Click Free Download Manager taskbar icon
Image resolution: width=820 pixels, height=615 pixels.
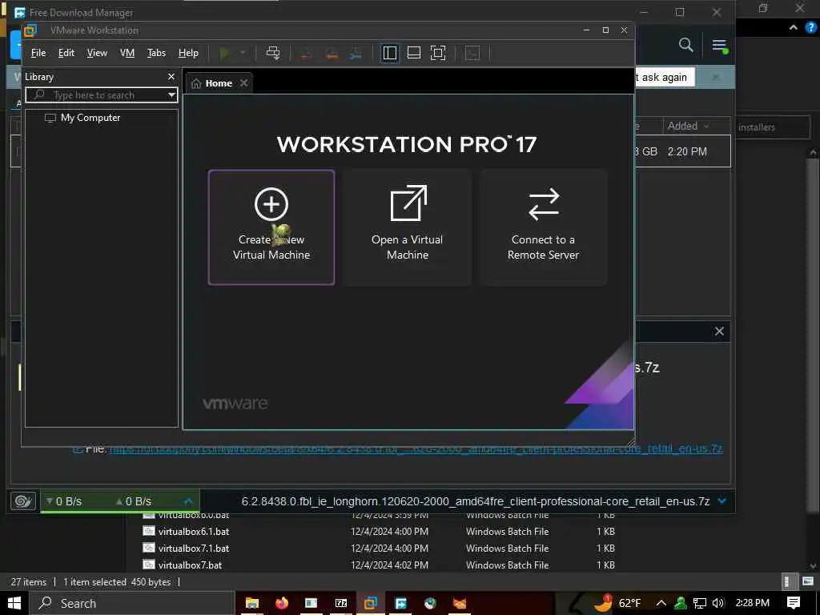coord(400,603)
